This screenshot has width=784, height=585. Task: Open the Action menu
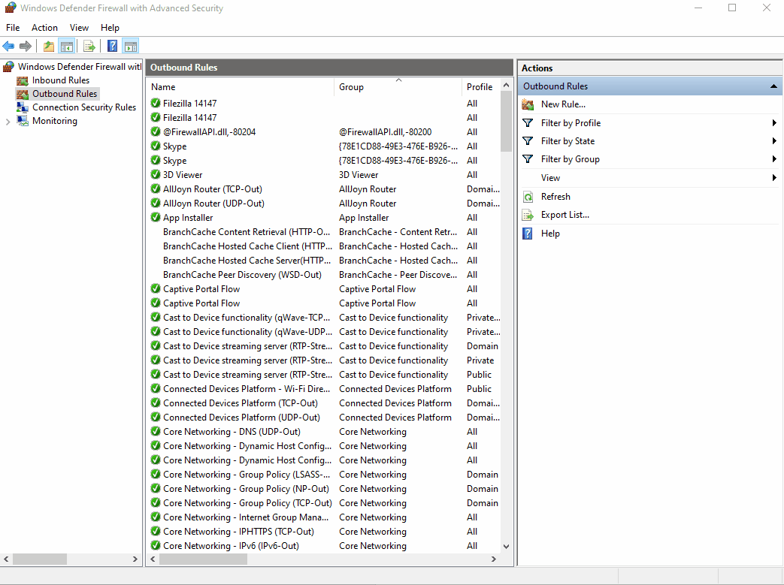click(44, 28)
